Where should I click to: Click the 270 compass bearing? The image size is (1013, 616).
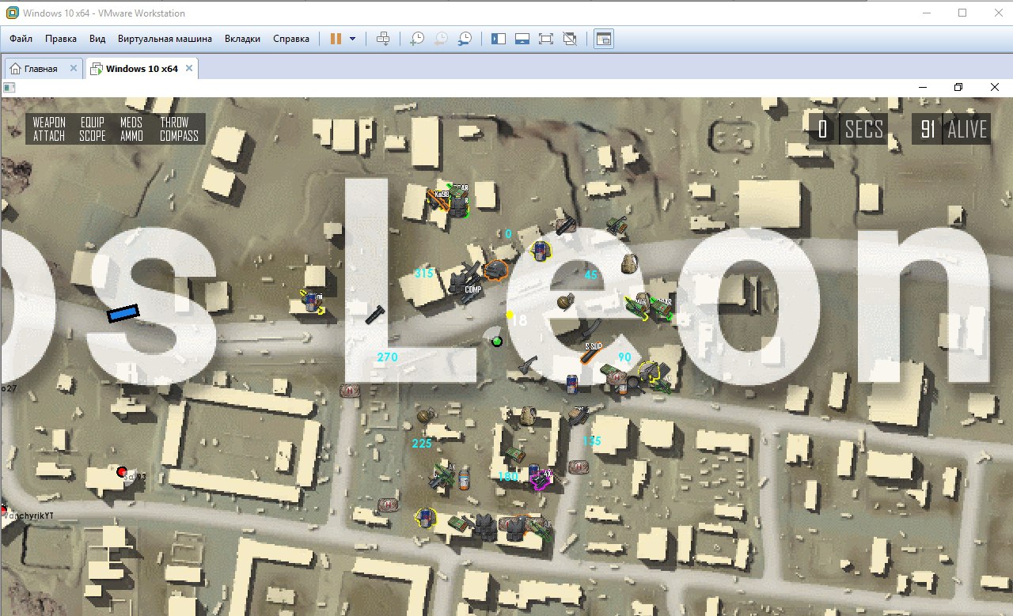tap(387, 357)
